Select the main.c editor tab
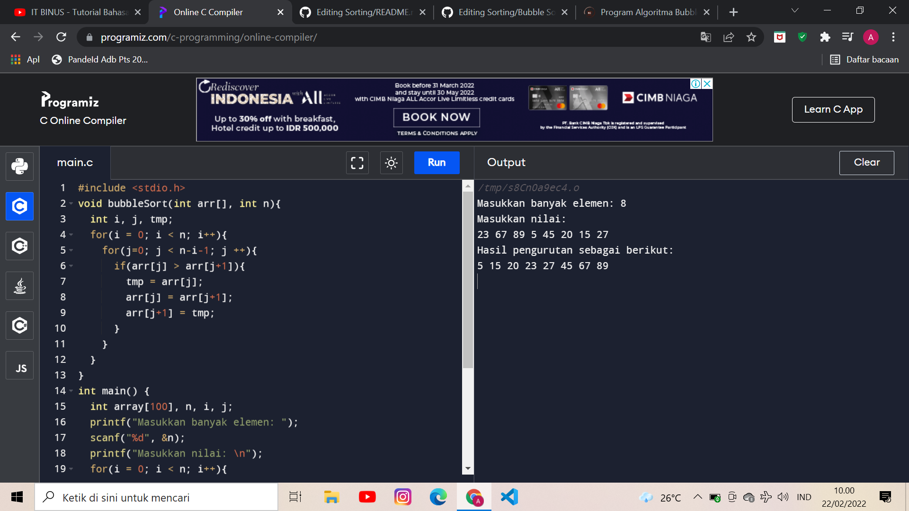This screenshot has height=511, width=909. pyautogui.click(x=74, y=163)
